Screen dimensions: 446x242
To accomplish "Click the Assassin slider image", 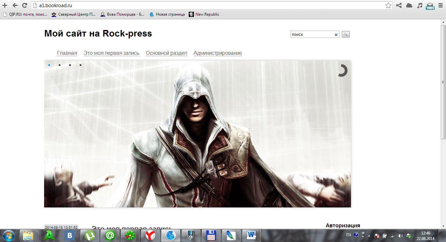I will (x=198, y=134).
